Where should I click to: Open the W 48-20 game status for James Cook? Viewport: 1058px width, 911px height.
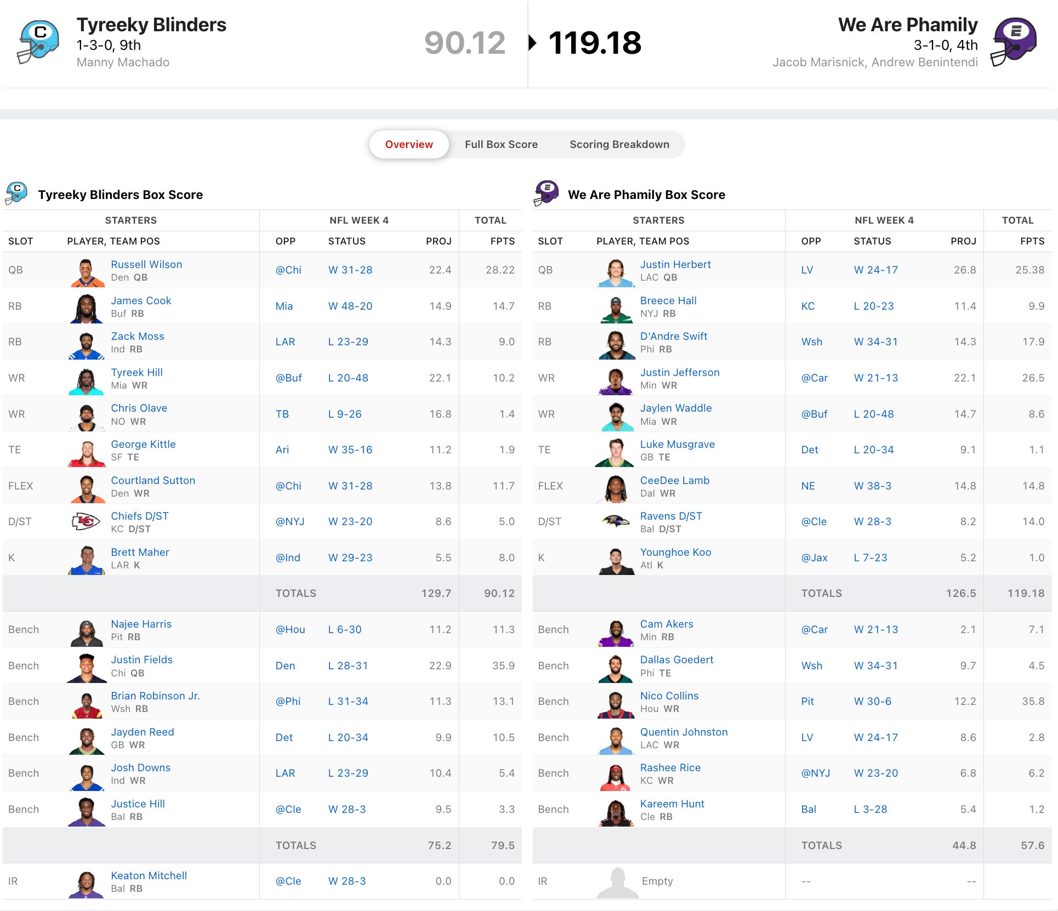350,306
